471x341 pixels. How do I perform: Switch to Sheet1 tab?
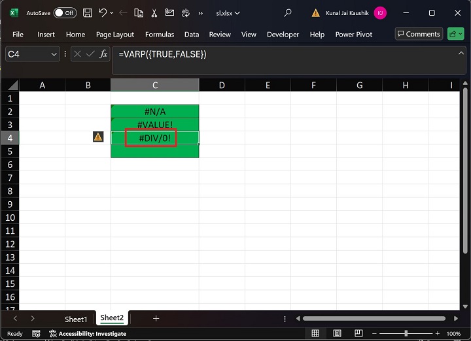[x=76, y=319]
